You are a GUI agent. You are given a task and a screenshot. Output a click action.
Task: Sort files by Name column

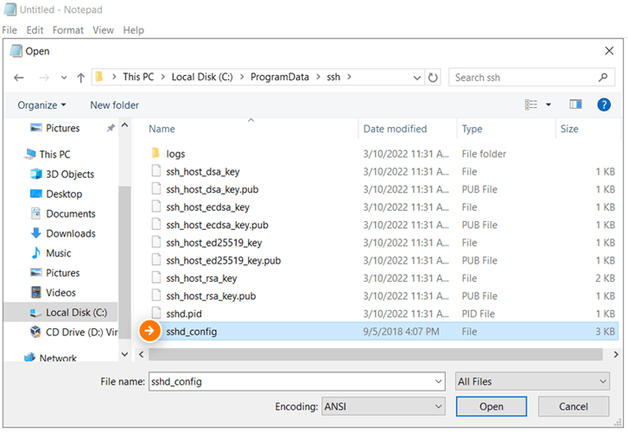point(162,129)
